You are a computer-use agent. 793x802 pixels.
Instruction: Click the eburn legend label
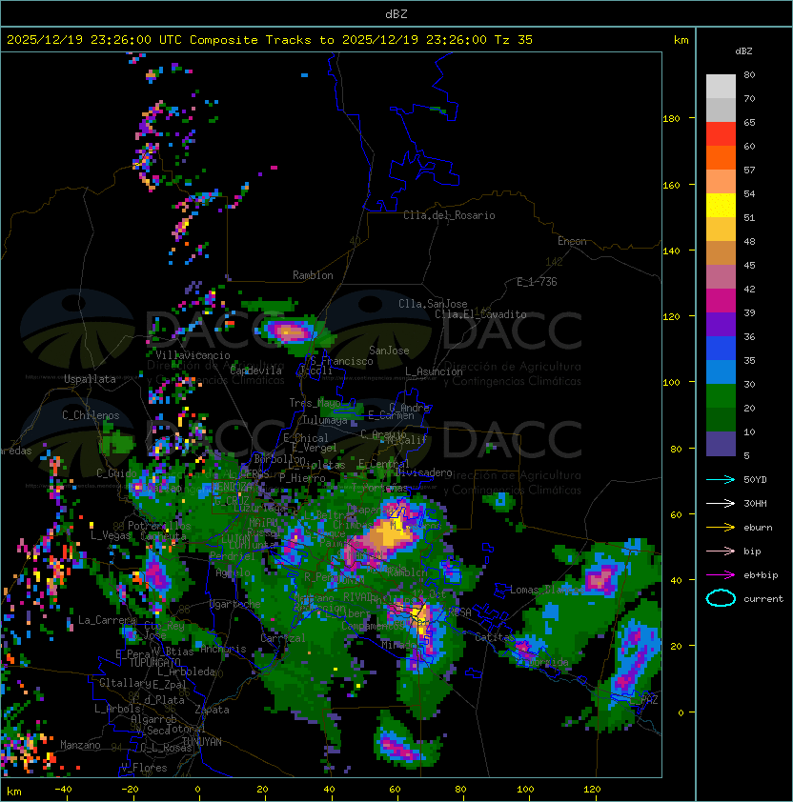point(758,528)
